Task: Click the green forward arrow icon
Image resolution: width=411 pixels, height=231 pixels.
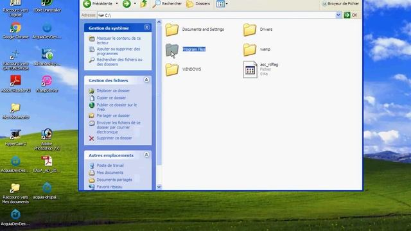Action: (x=127, y=4)
